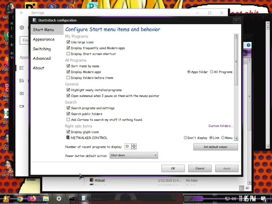Viewport: 272px width, 204px height.
Task: Choose Menu for NETWALKER CONTROL
Action: tap(223, 138)
